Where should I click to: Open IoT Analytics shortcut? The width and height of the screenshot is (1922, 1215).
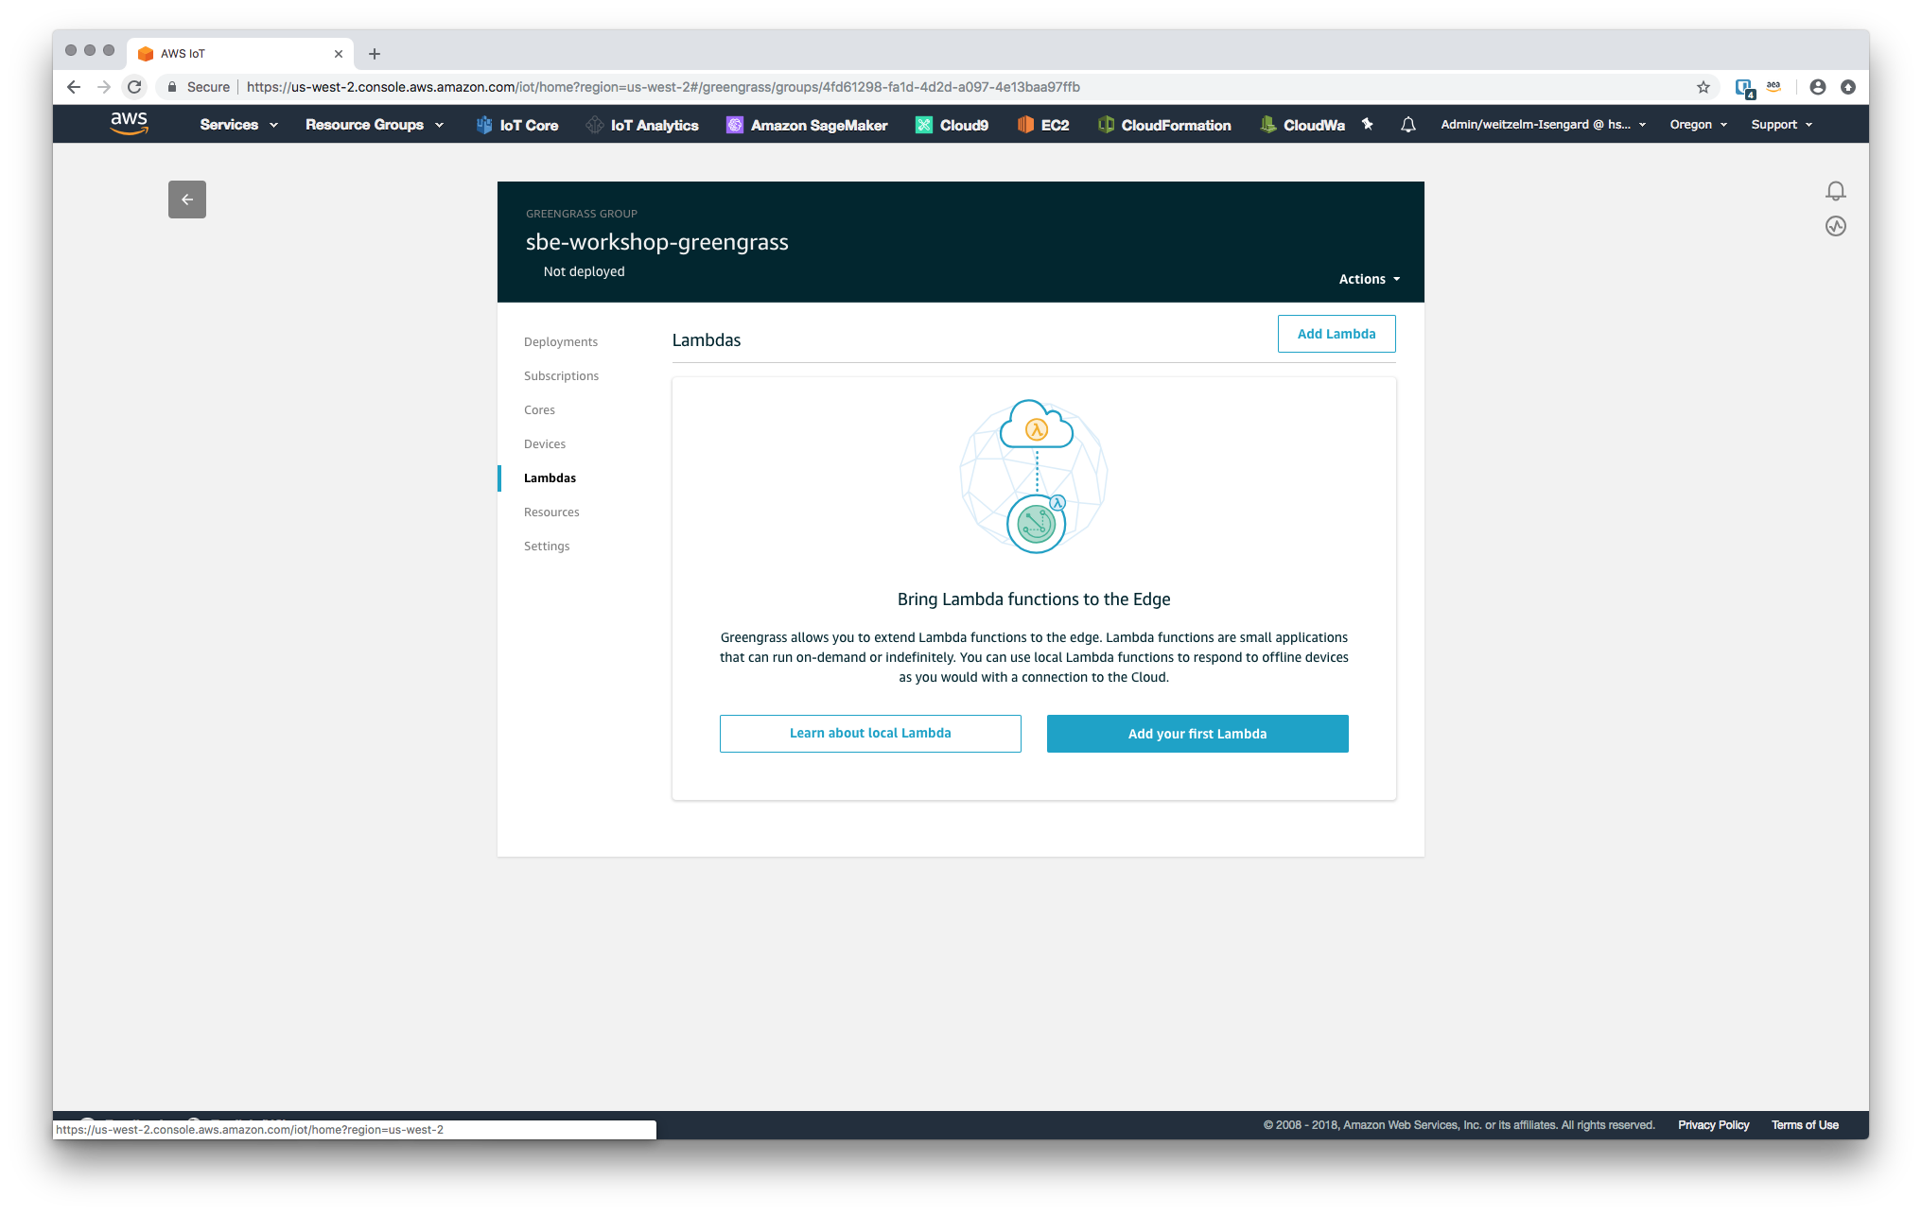(642, 125)
